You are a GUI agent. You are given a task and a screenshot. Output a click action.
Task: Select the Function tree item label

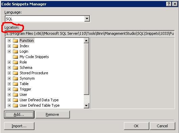tap(27, 41)
